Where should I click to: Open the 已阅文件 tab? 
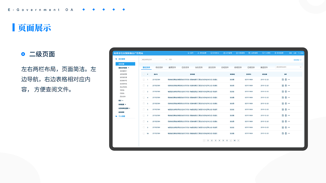pyautogui.click(x=251, y=67)
